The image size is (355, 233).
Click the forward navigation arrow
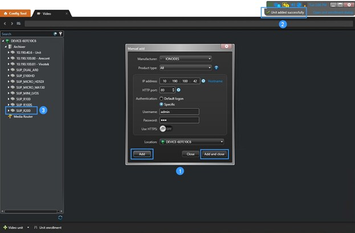pos(12,23)
